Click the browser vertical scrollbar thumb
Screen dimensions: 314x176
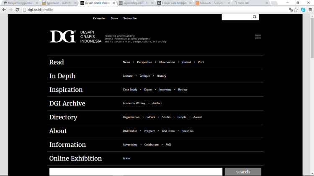312,38
